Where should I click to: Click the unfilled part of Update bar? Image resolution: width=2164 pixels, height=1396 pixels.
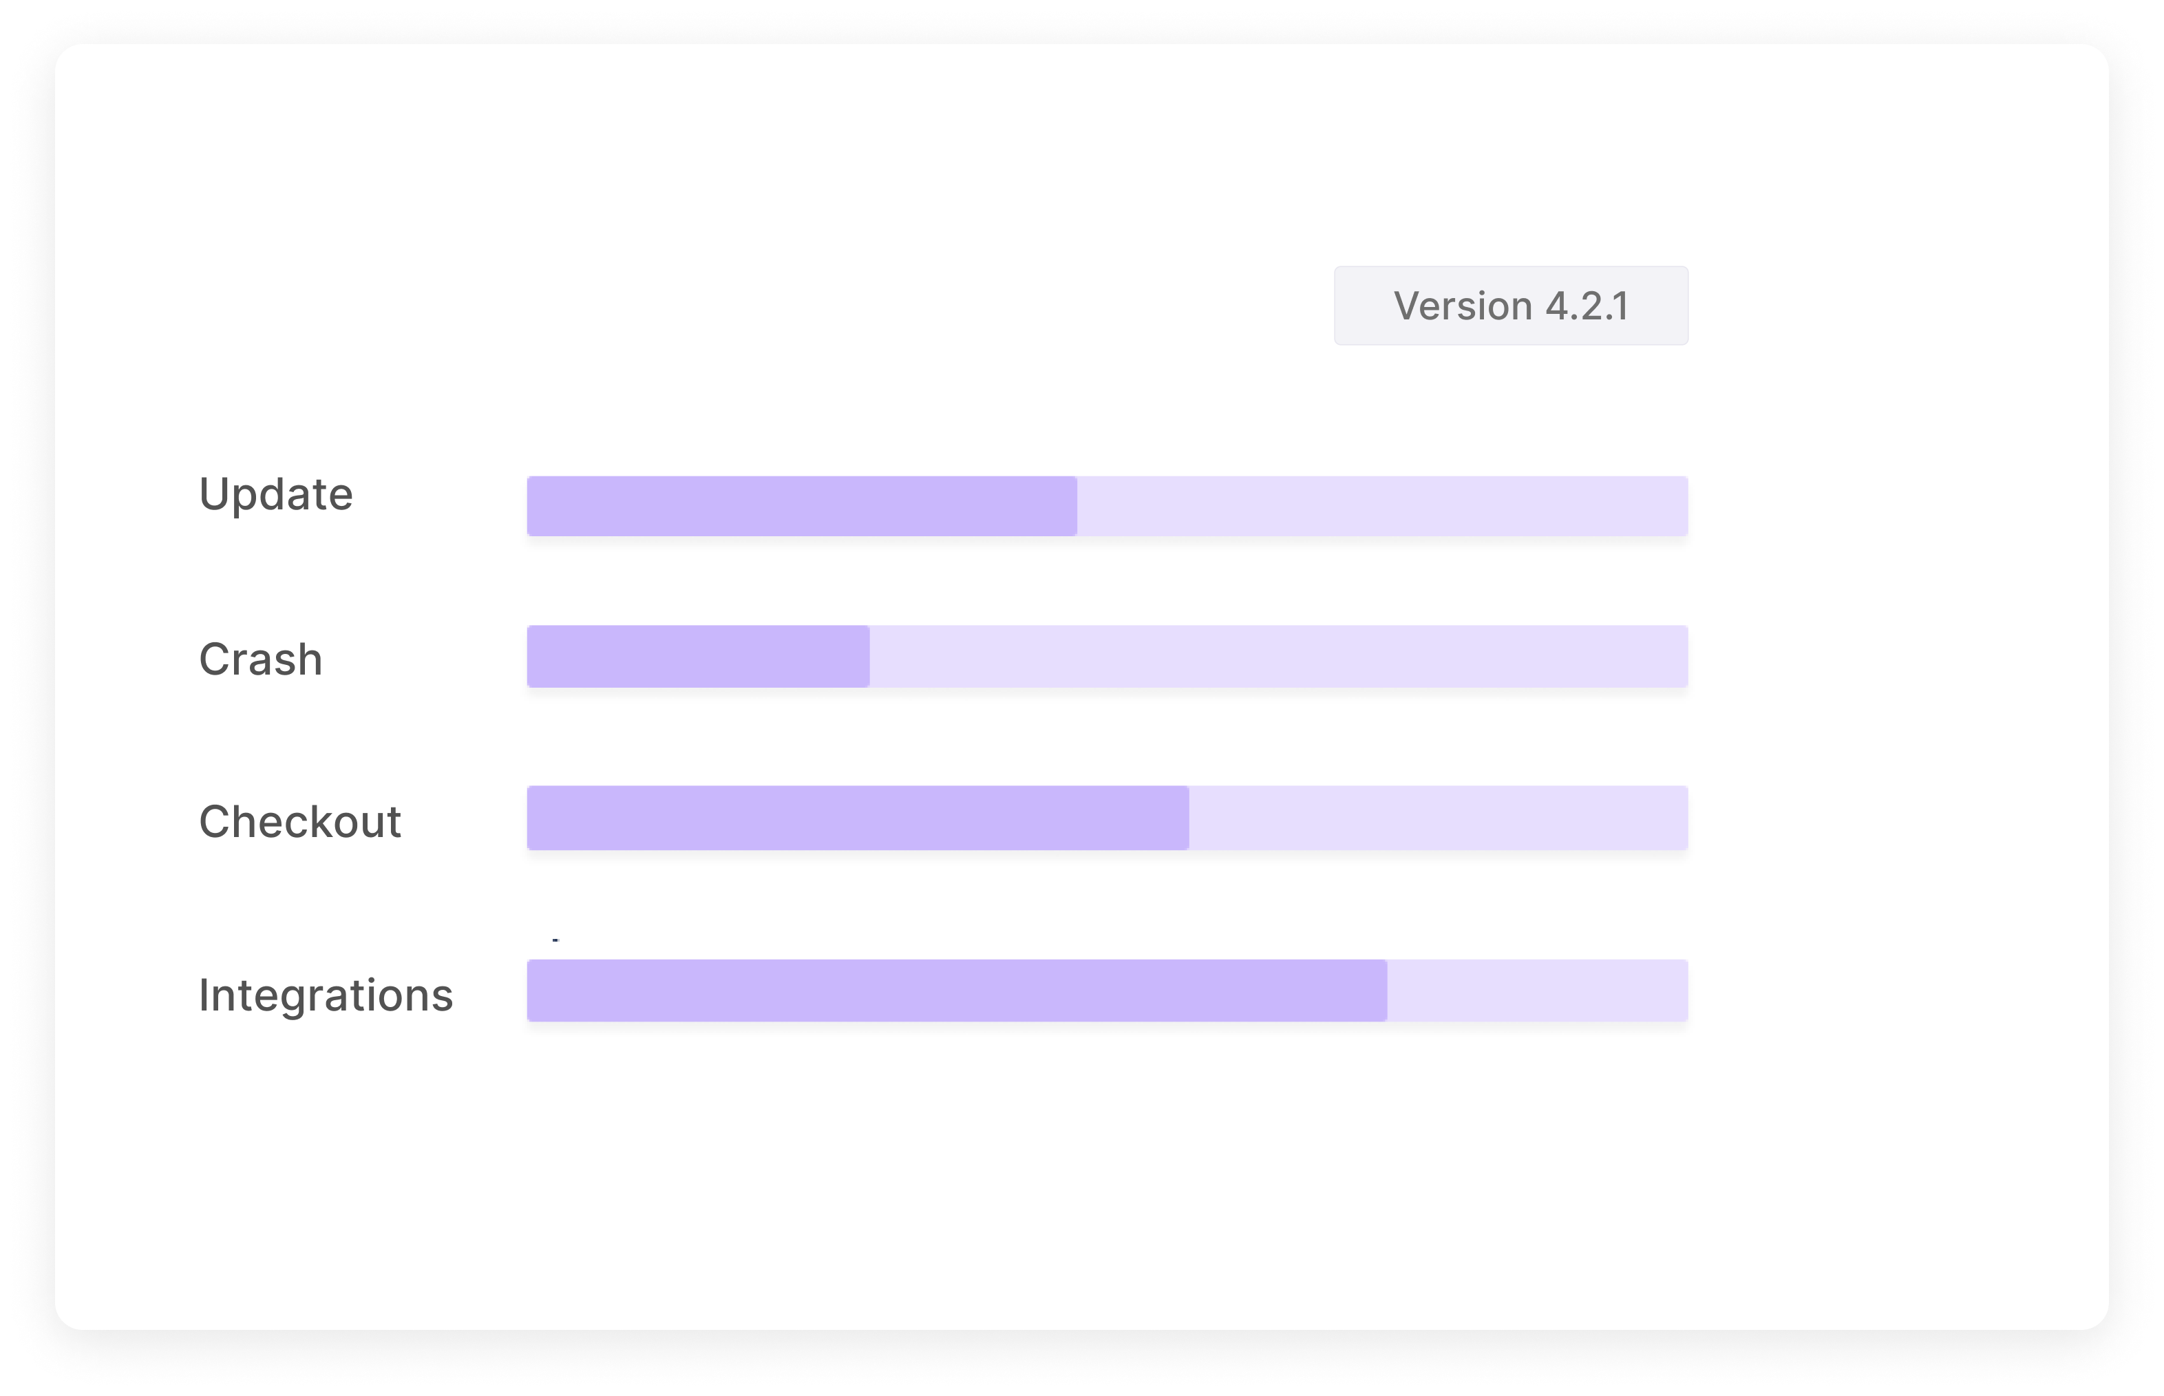[x=1383, y=506]
